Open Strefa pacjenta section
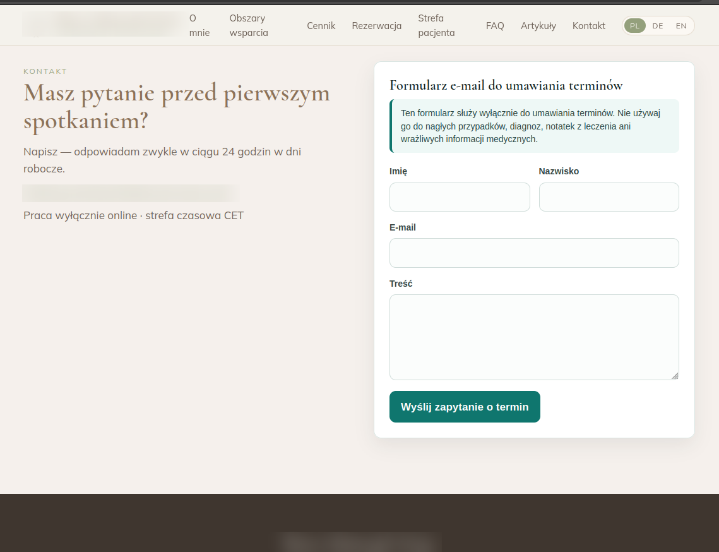This screenshot has width=719, height=552. point(436,26)
